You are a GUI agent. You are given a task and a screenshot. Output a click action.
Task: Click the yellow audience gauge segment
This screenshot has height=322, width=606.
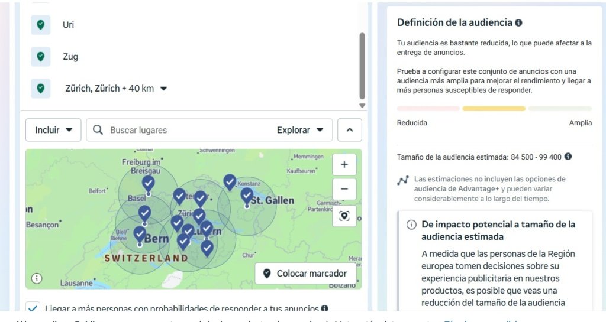click(494, 109)
